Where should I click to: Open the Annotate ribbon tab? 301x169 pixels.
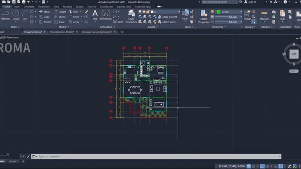tap(29, 7)
